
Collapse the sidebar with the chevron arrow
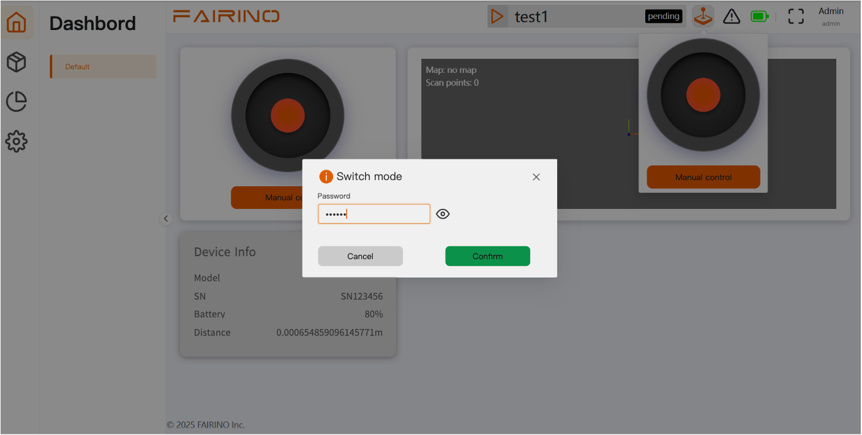coord(166,219)
